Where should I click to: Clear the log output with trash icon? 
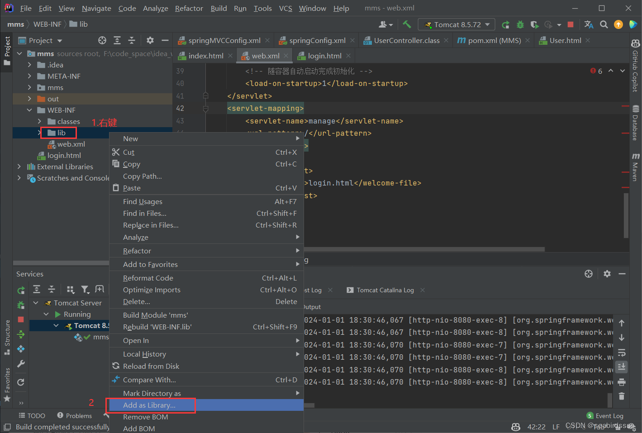(622, 396)
